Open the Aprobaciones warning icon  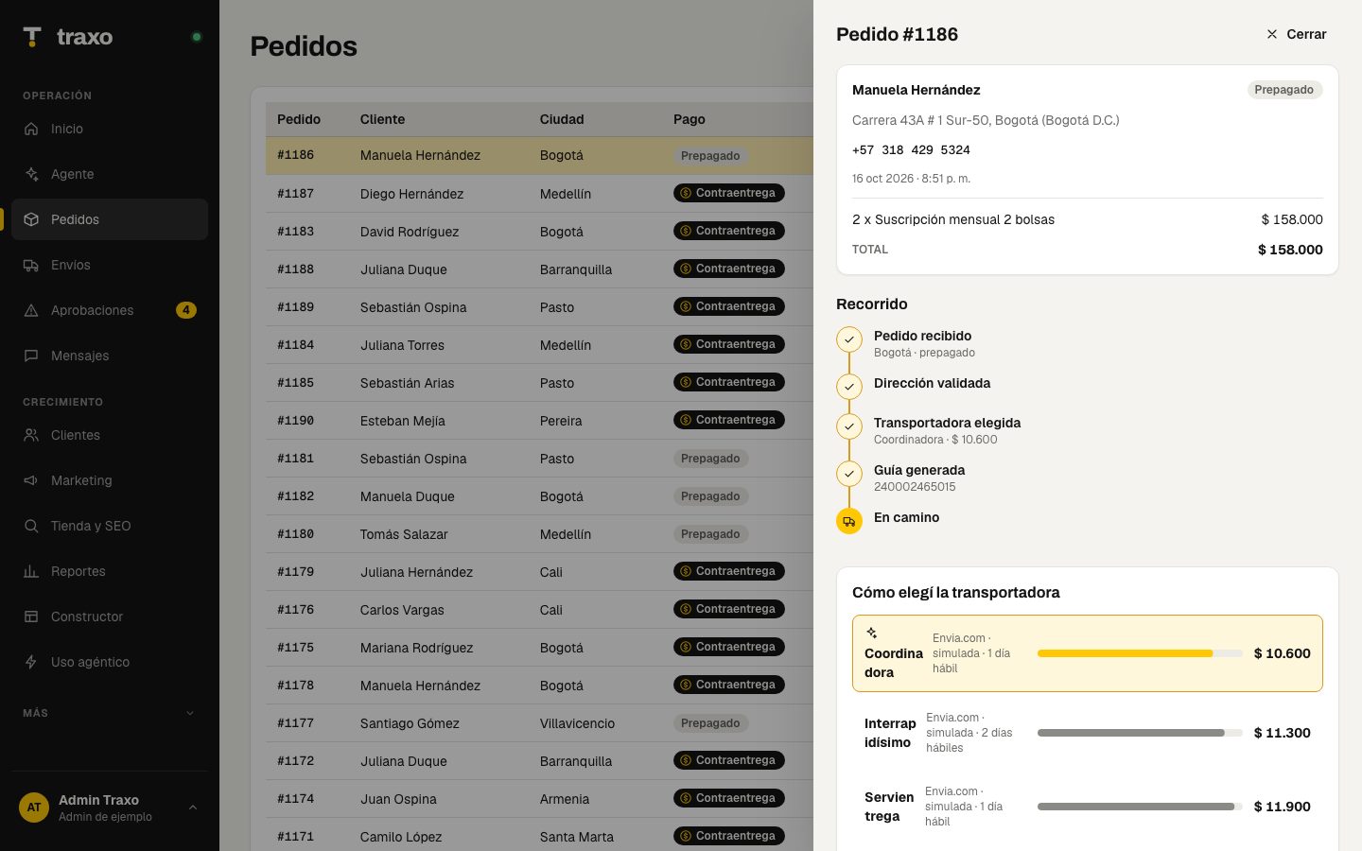point(31,310)
